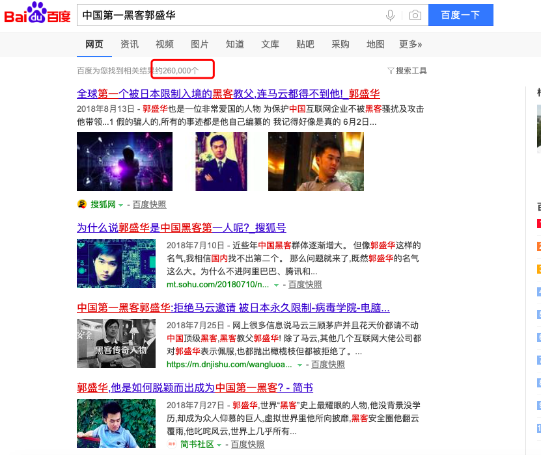Open result 为什么说郭盛华是中国黑客第一人呢
This screenshot has height=455, width=541.
point(181,227)
